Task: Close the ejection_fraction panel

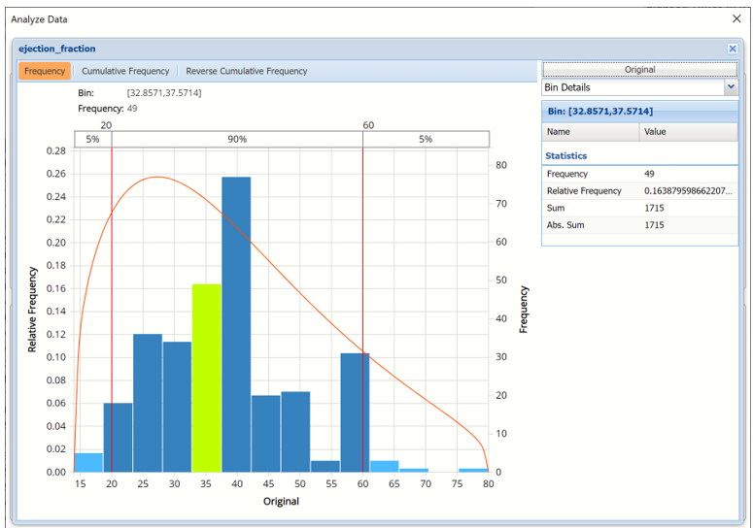Action: 732,49
